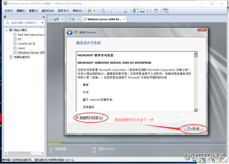Image resolution: width=229 pixels, height=164 pixels.
Task: Click the 基于 Internet 的服务和 bullet text
Action: (x=98, y=100)
